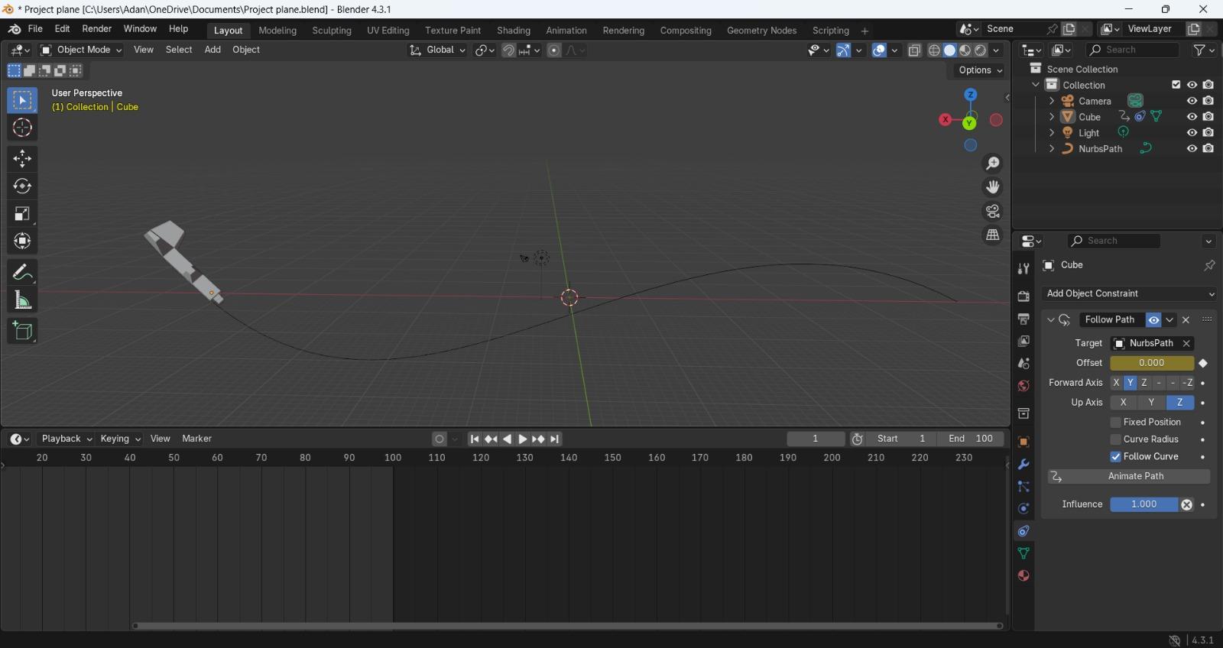Set Forward Axis to X
This screenshot has height=648, width=1223.
[1117, 383]
